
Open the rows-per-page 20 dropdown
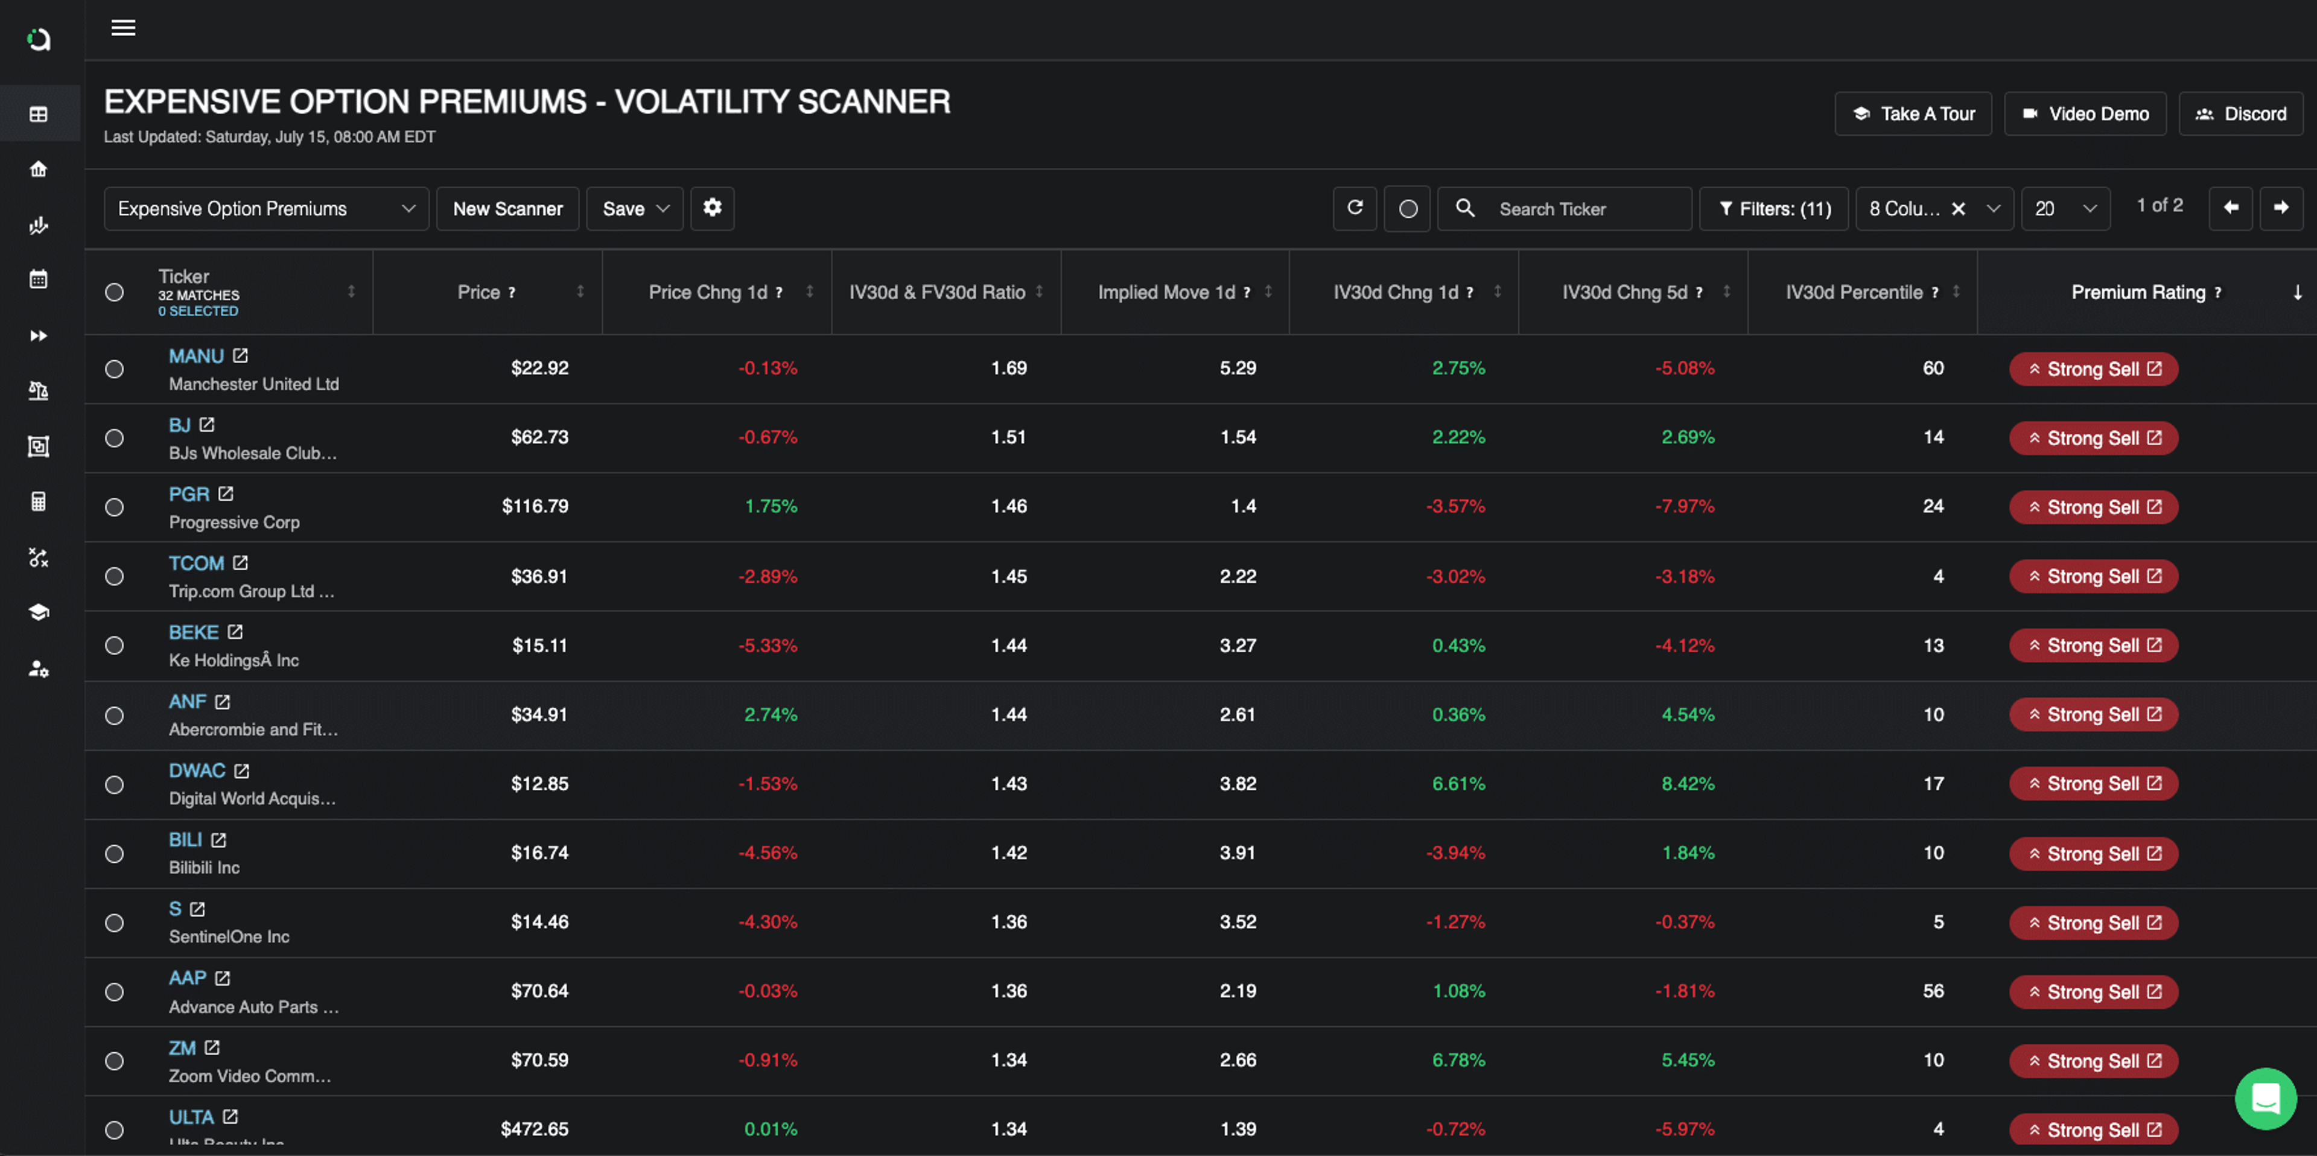(2065, 209)
